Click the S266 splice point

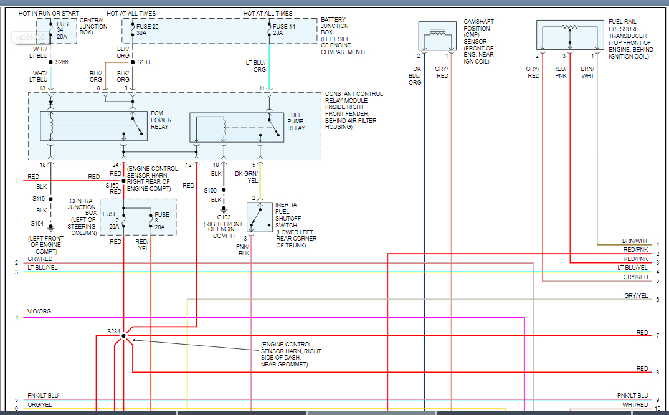[51, 62]
